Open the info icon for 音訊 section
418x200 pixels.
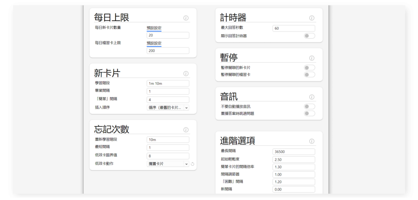click(312, 97)
